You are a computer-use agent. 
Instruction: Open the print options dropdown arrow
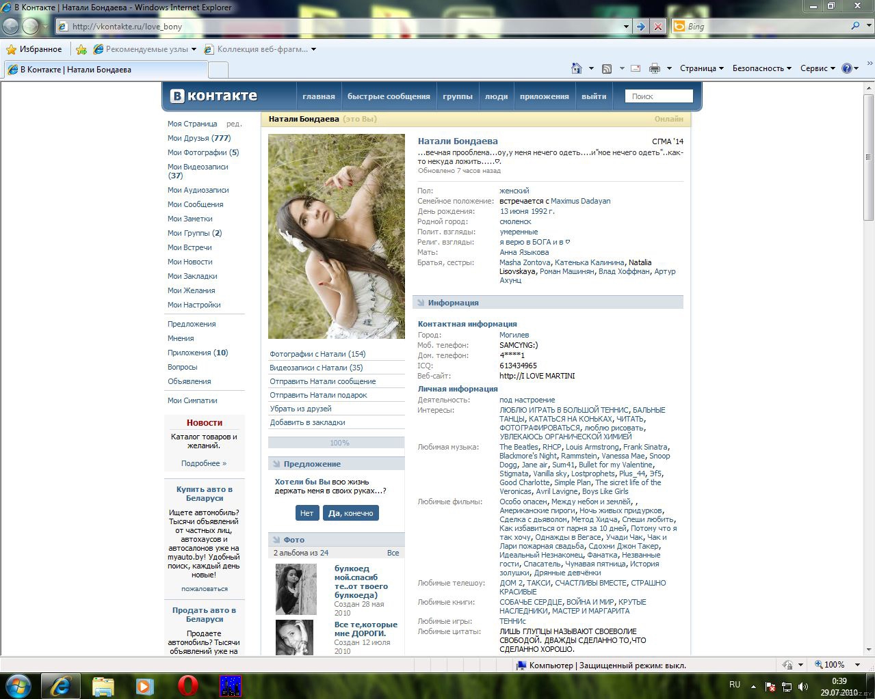[669, 68]
